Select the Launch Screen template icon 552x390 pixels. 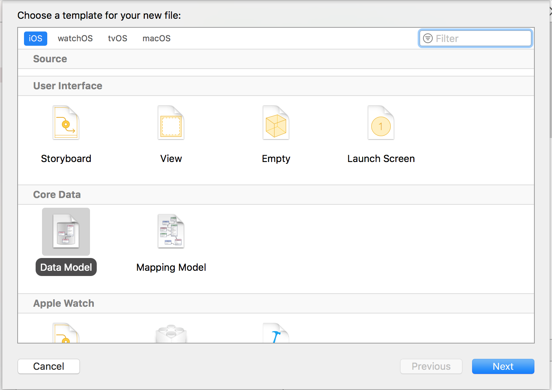tap(381, 123)
